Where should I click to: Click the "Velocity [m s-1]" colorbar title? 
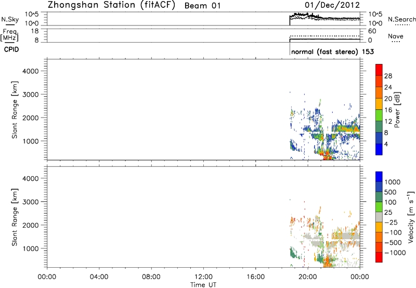click(x=411, y=217)
